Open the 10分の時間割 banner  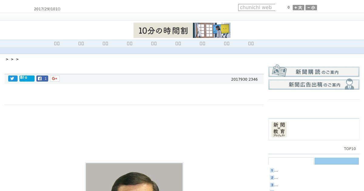(182, 30)
